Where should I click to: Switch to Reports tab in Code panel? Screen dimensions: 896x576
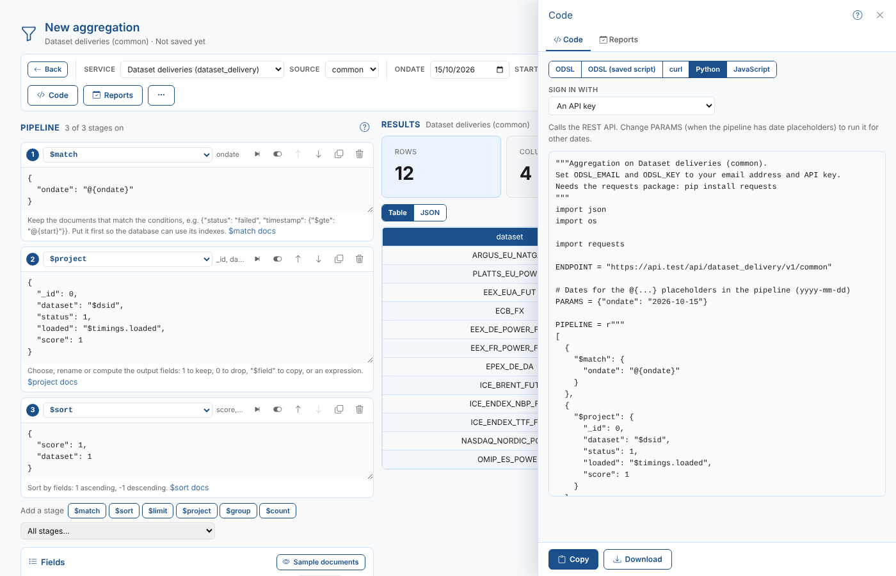click(x=618, y=40)
